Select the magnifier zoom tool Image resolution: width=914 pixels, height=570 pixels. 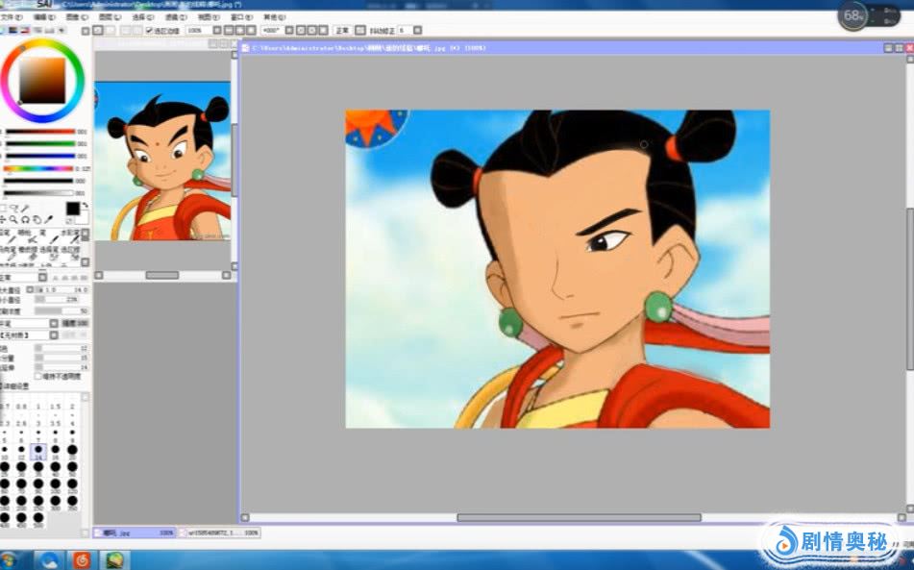pos(14,219)
